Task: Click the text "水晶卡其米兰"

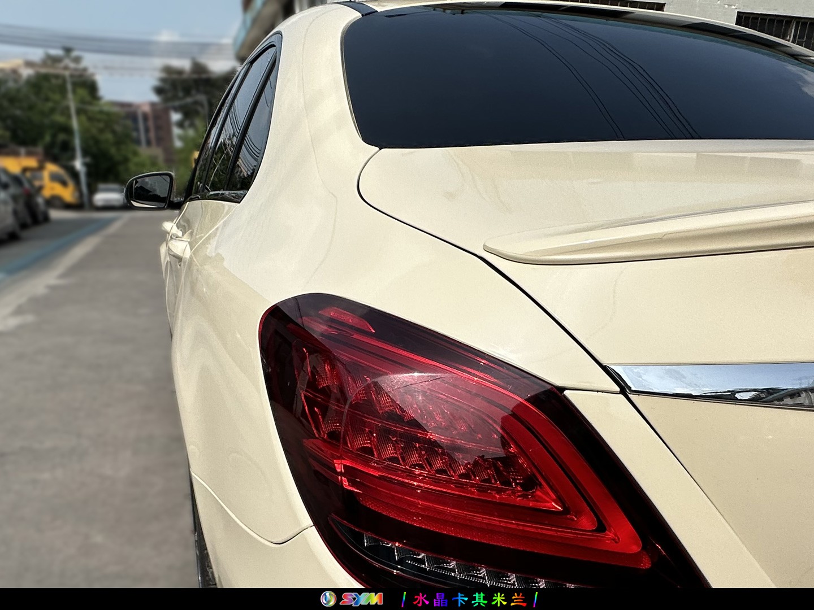Action: tap(470, 599)
